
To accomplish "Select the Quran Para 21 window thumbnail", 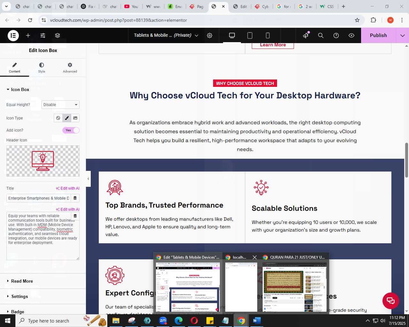I will (x=294, y=283).
